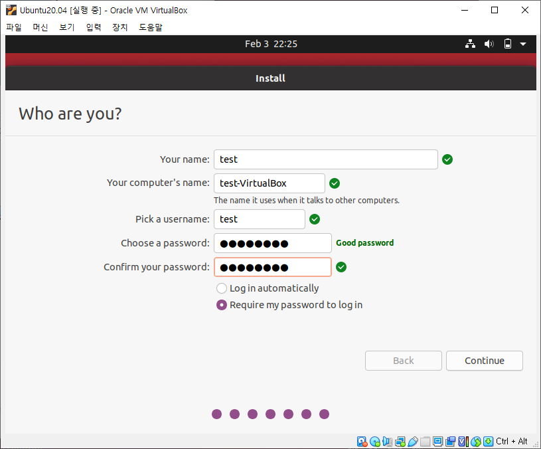This screenshot has width=541, height=449.
Task: Maximize the VirtualBox window
Action: coord(495,10)
